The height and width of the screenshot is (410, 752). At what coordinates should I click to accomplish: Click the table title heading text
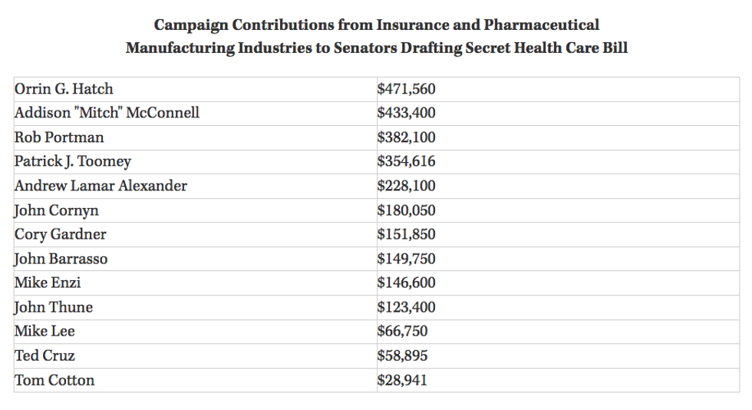(x=376, y=36)
